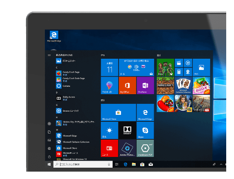Open Settings gear in Start sidebar
234x179 pixels.
[x=49, y=149]
